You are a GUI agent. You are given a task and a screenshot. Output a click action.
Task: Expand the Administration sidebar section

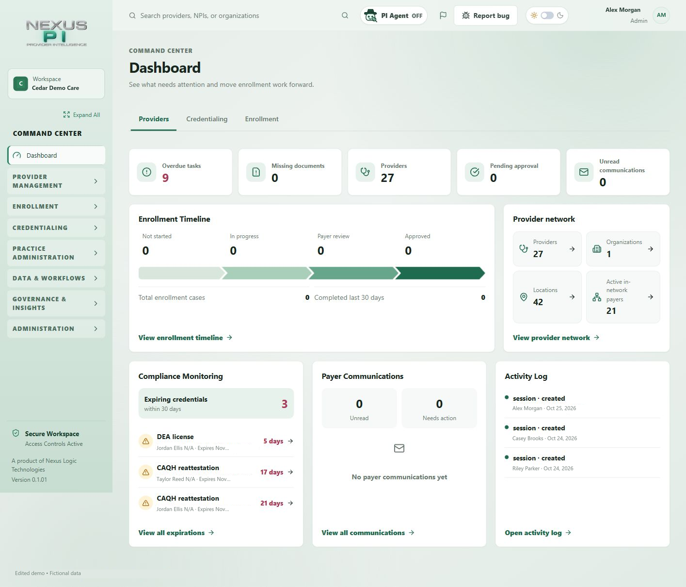56,329
